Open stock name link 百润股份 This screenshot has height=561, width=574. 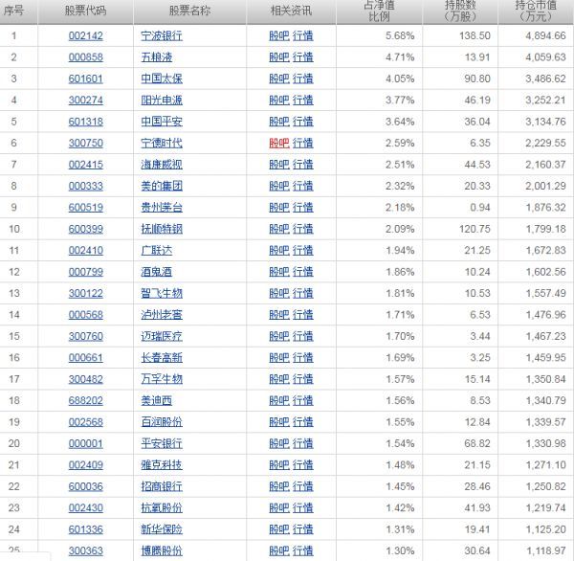click(x=162, y=422)
